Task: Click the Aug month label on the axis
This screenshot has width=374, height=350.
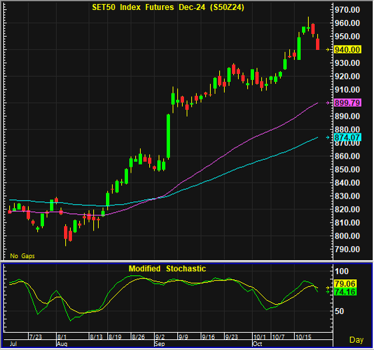Action: click(62, 344)
